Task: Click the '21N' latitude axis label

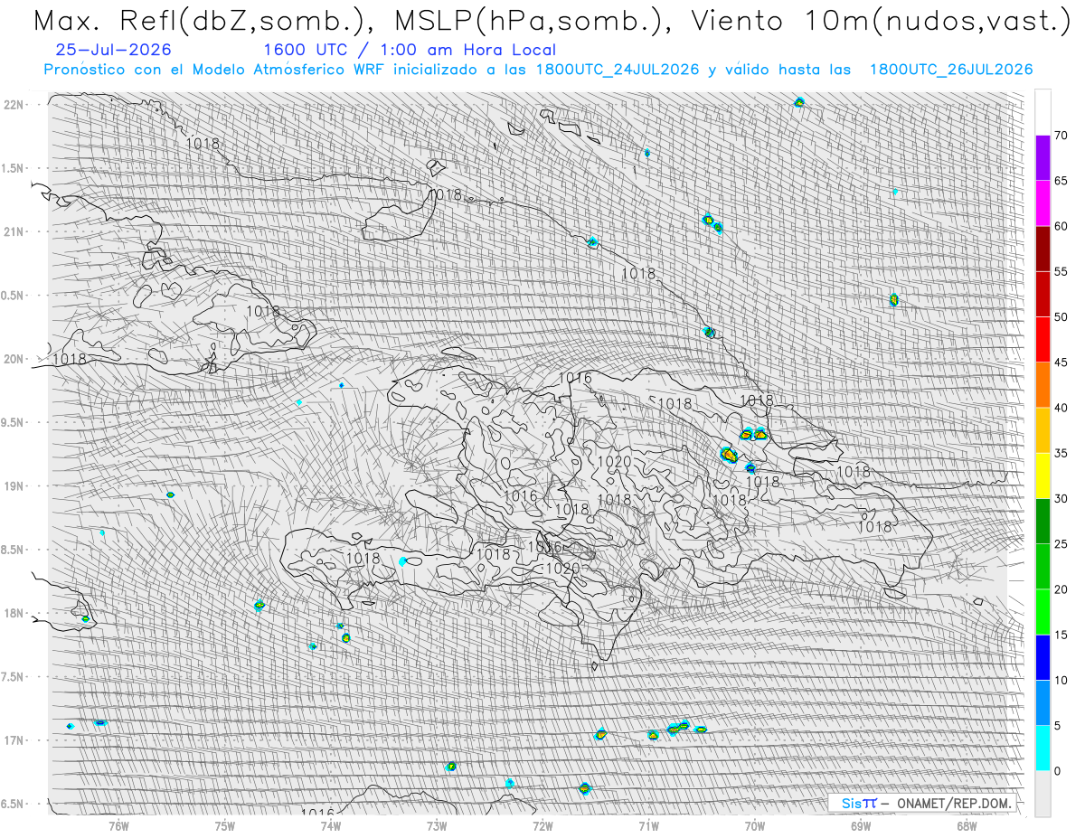Action: [14, 231]
